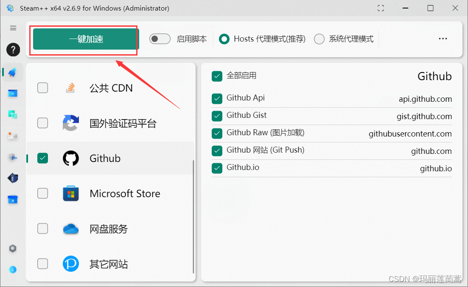The width and height of the screenshot is (468, 287).
Task: Uncheck the Github Gist checkbox
Action: point(217,116)
